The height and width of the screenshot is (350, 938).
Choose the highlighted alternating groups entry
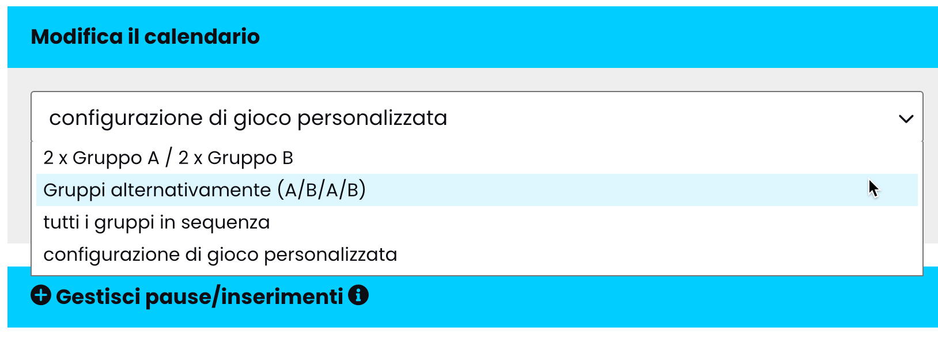point(205,190)
